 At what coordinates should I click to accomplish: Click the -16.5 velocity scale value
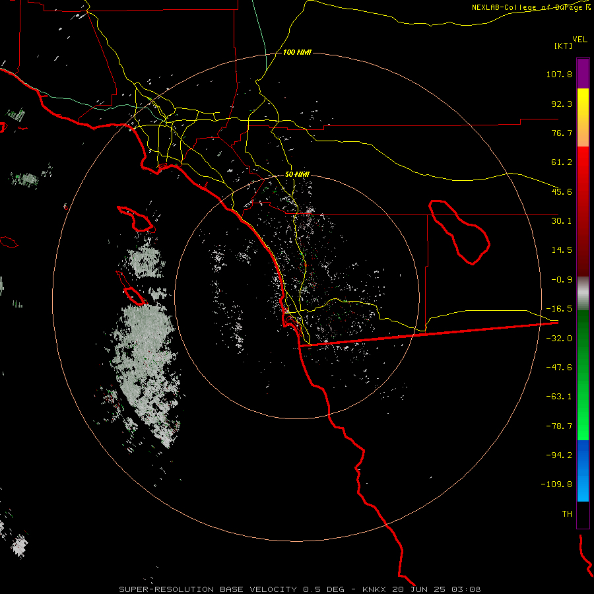[559, 309]
